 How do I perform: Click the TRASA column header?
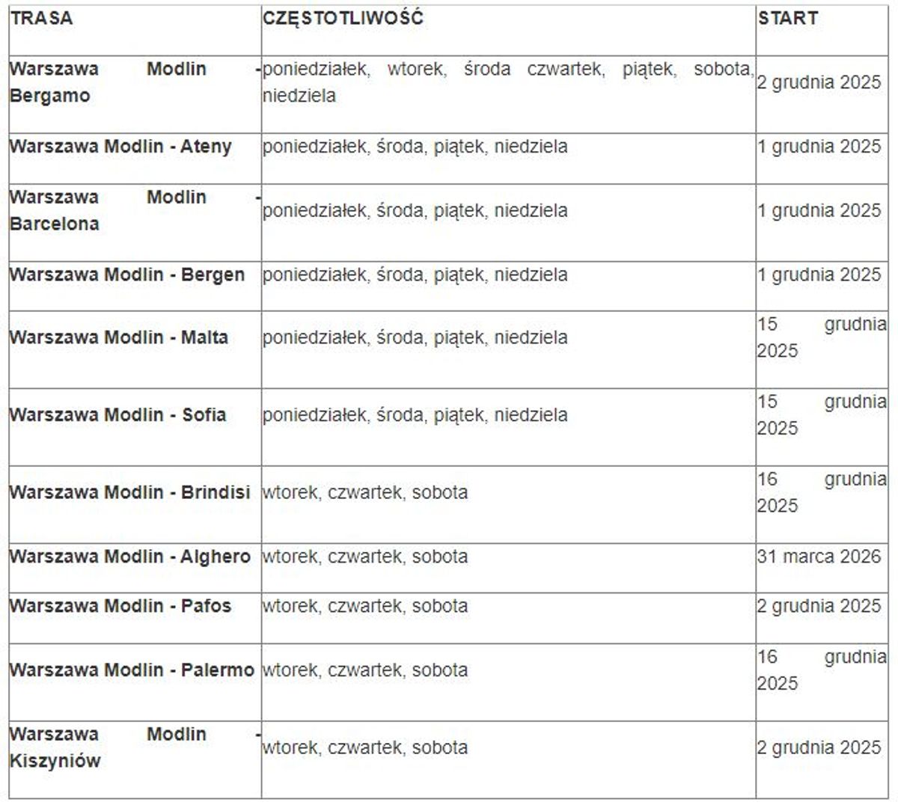[42, 19]
